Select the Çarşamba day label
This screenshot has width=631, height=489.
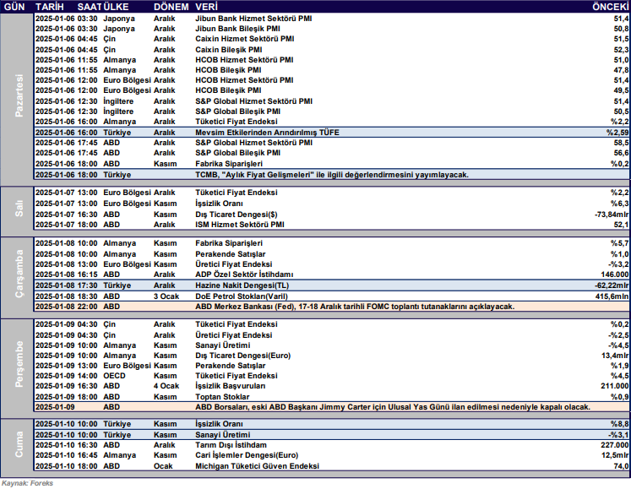point(19,274)
